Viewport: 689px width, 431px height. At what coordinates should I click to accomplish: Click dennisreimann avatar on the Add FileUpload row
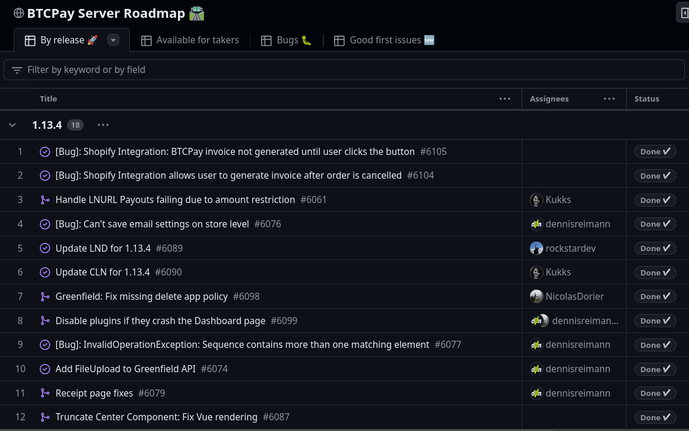[536, 369]
